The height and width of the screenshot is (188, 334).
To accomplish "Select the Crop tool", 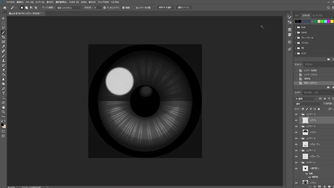I will click(3, 37).
